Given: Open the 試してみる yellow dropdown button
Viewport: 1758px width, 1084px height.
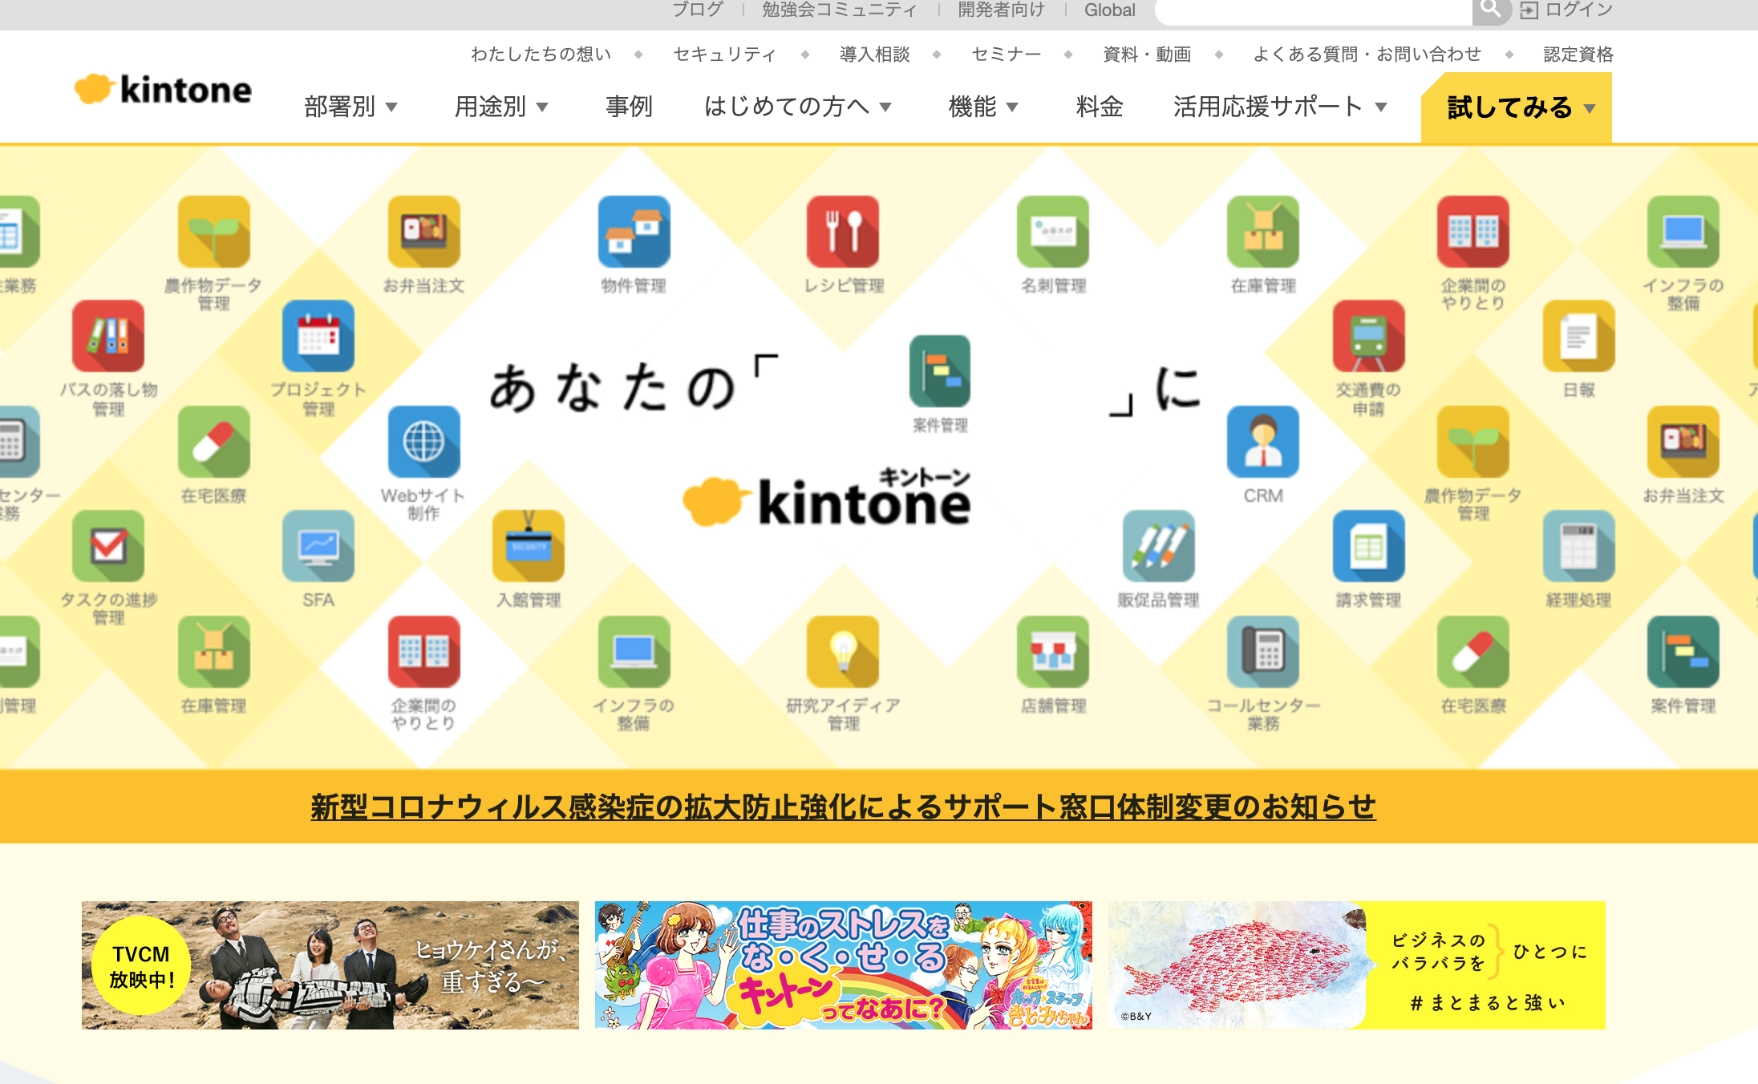Looking at the screenshot, I should (1517, 107).
